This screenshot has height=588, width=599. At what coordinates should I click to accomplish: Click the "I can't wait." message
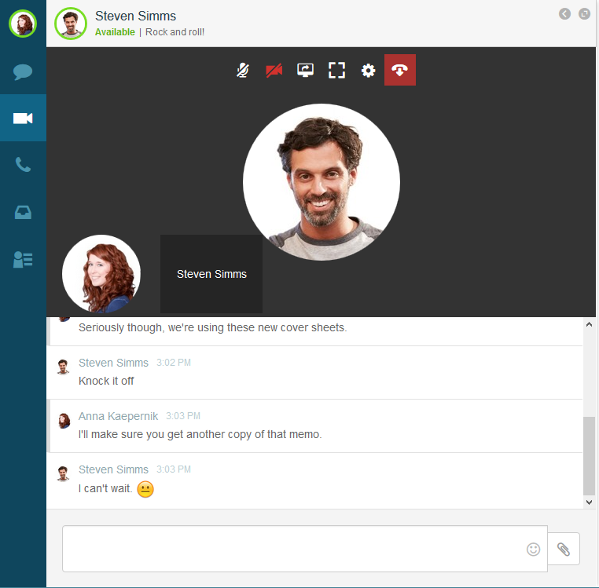click(105, 488)
